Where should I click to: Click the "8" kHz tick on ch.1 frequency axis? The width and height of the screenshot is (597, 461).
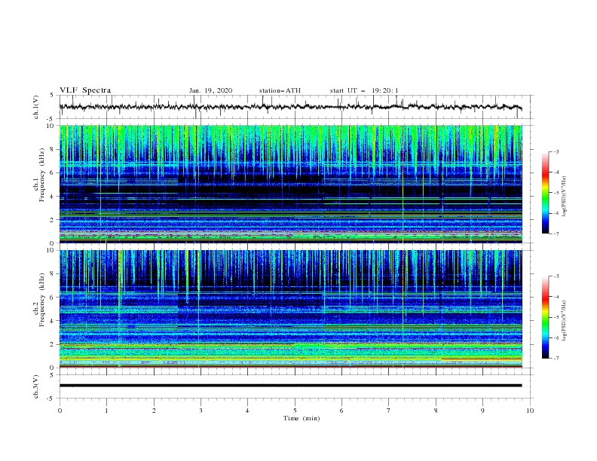[x=53, y=149]
